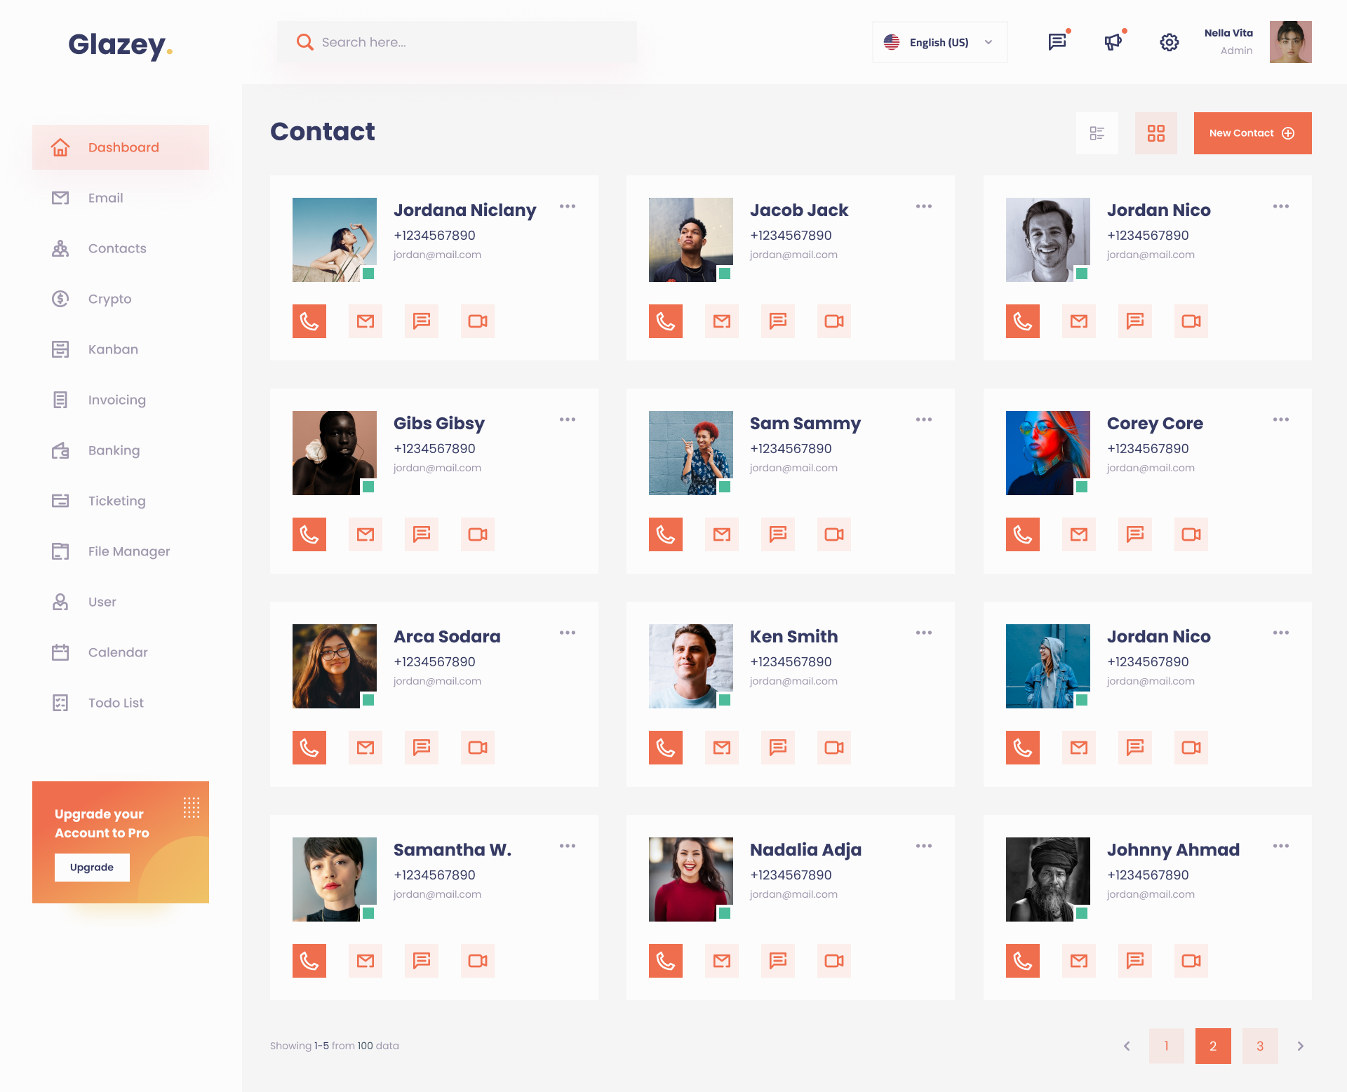Click the Upgrade button
Viewport: 1347px width, 1092px height.
click(x=92, y=868)
